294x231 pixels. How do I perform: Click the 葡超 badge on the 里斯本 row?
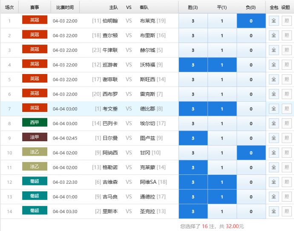tap(35, 211)
